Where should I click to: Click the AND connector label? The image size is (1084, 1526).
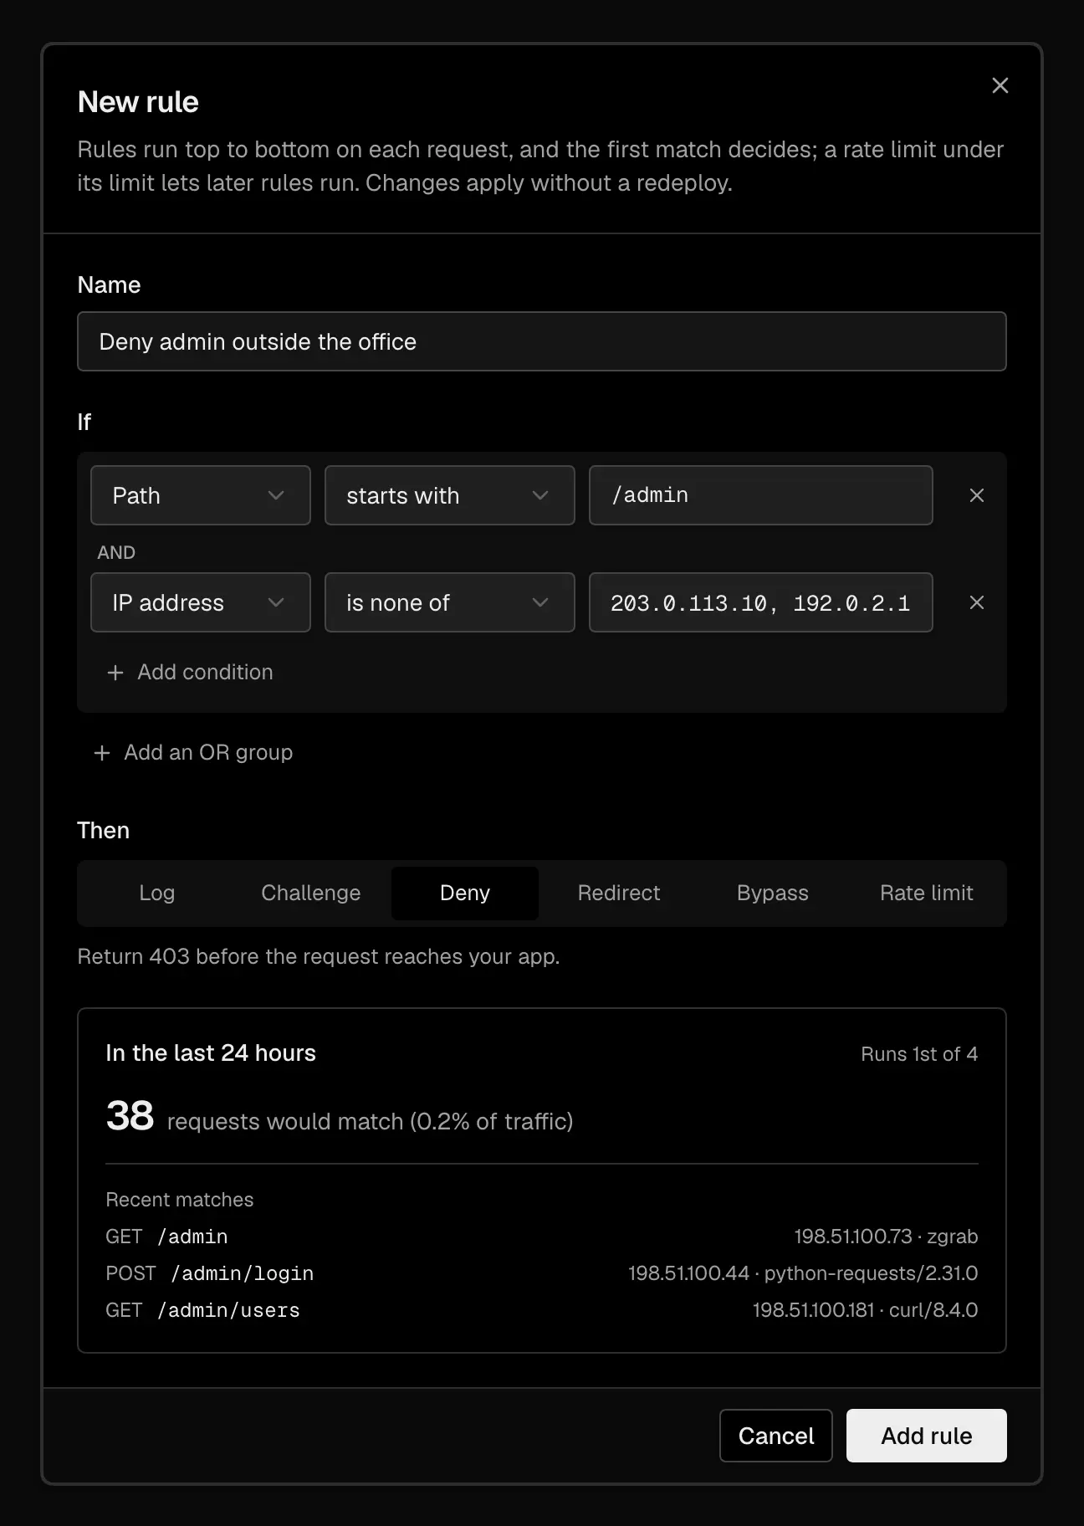(x=116, y=552)
